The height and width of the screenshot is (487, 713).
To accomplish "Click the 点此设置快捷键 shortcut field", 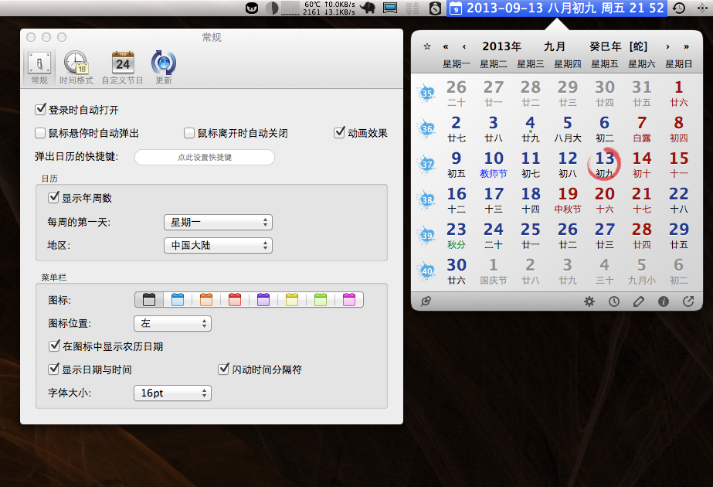I will click(x=205, y=157).
